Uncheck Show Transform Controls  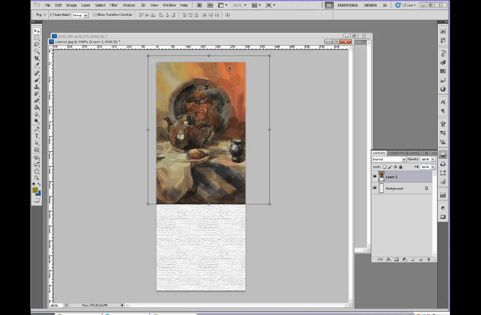pyautogui.click(x=95, y=15)
